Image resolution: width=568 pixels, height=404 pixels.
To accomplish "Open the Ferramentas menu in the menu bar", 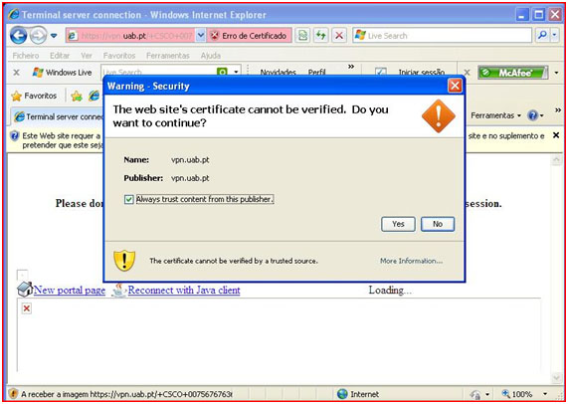I will pyautogui.click(x=168, y=56).
